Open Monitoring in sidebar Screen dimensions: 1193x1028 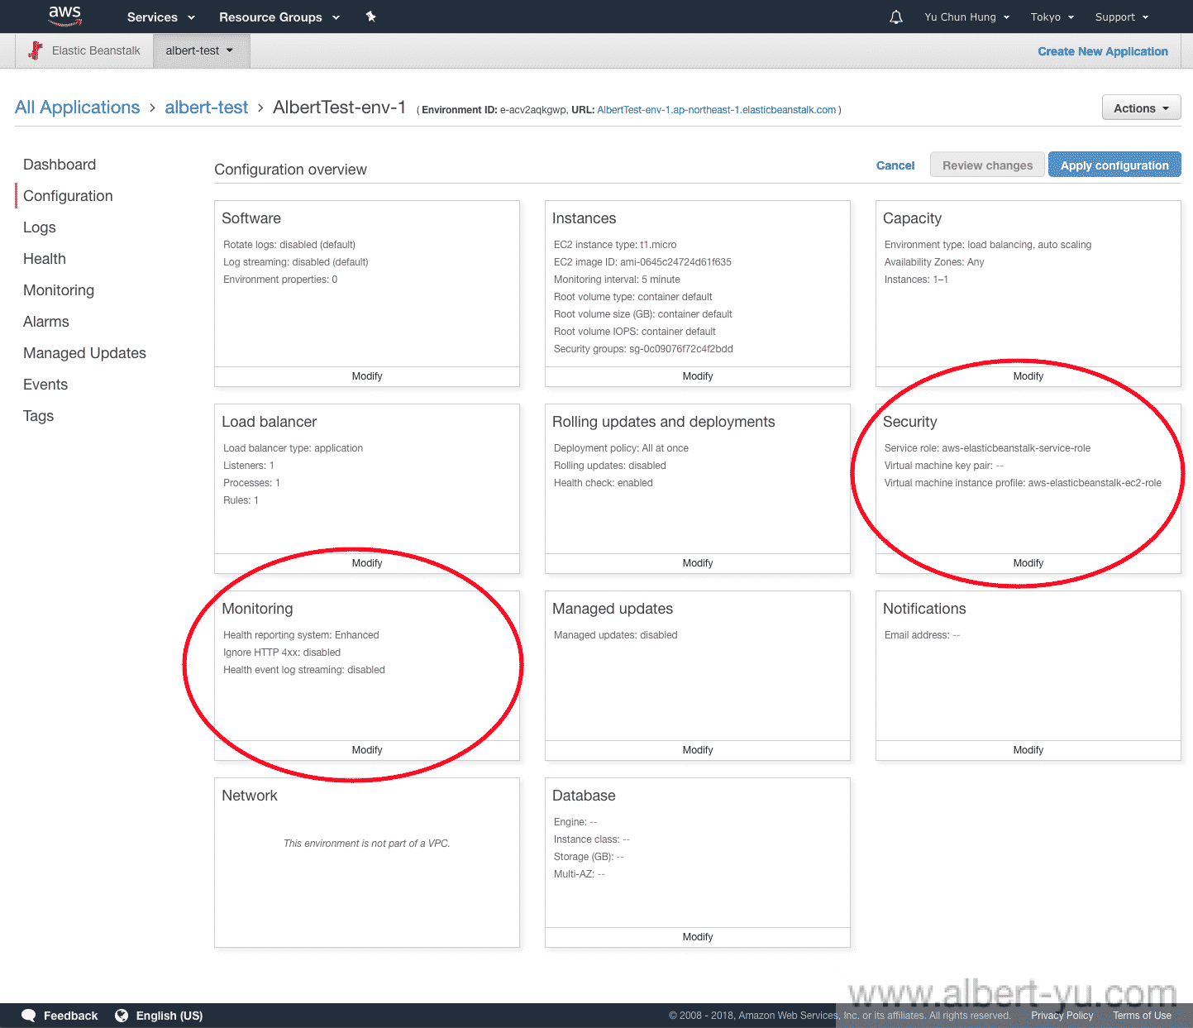pyautogui.click(x=59, y=290)
